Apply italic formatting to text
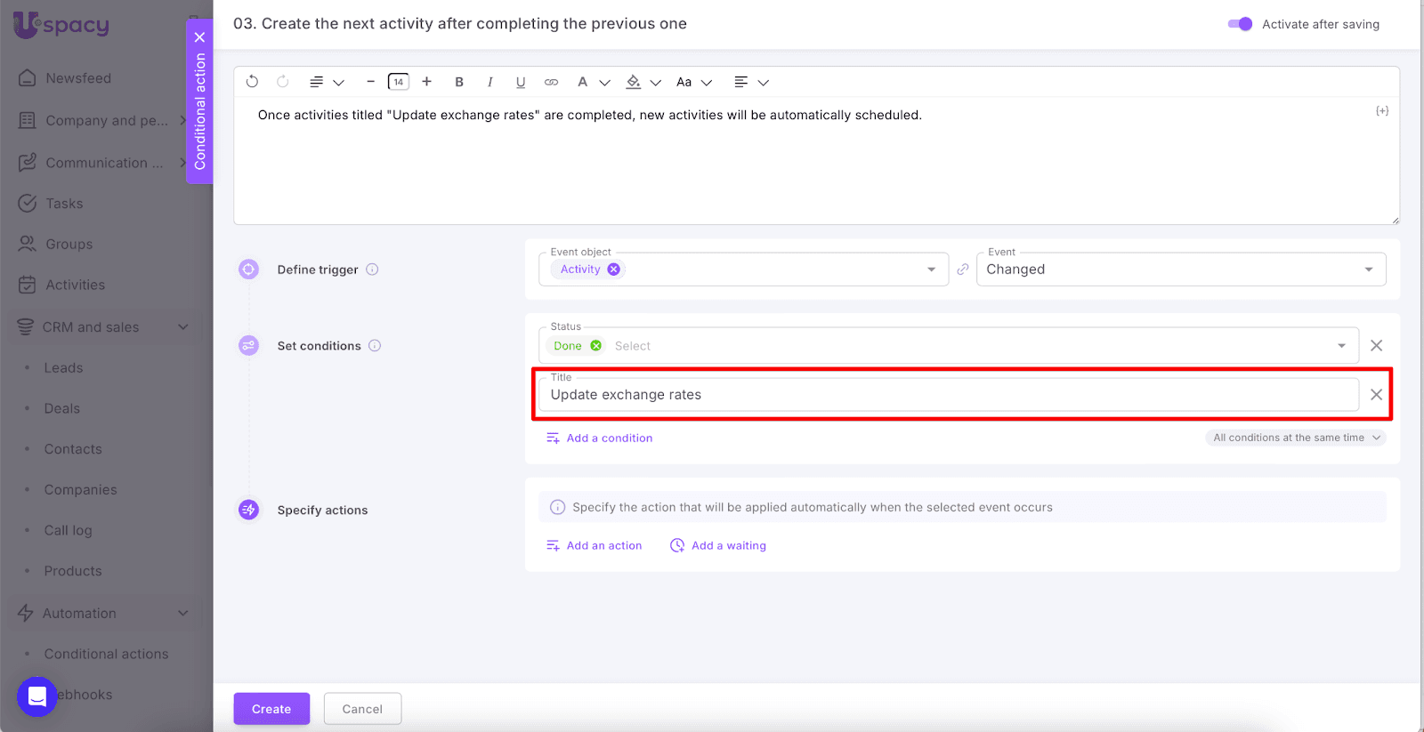The height and width of the screenshot is (732, 1424). pyautogui.click(x=489, y=82)
